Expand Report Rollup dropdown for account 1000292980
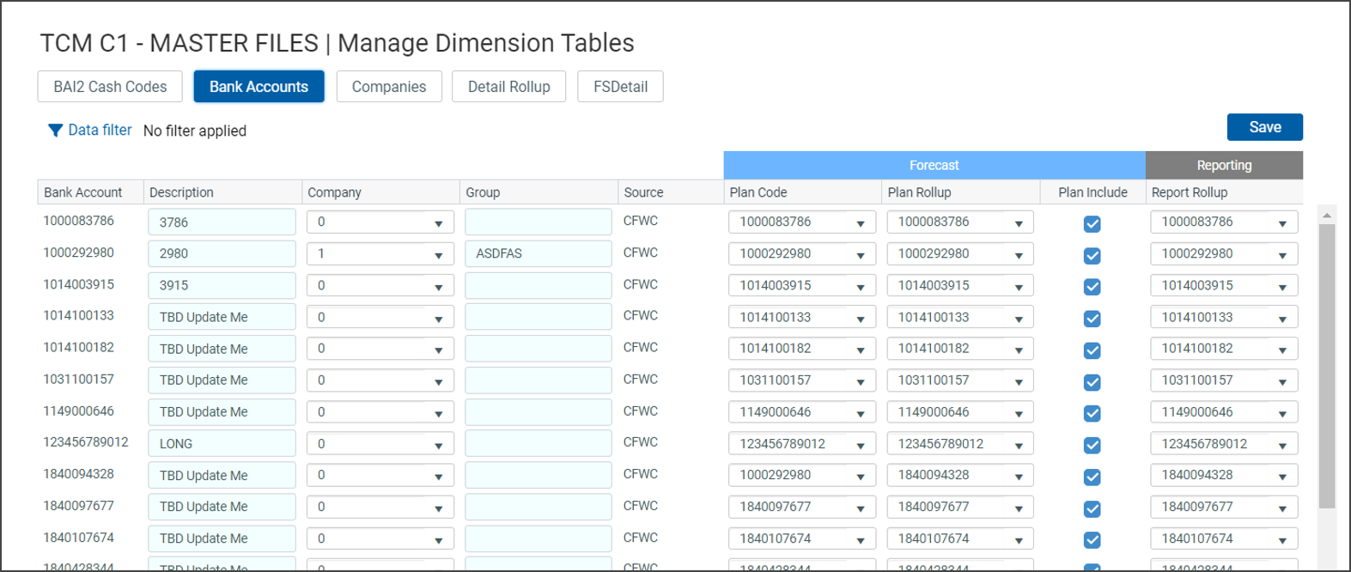1351x572 pixels. (1224, 253)
